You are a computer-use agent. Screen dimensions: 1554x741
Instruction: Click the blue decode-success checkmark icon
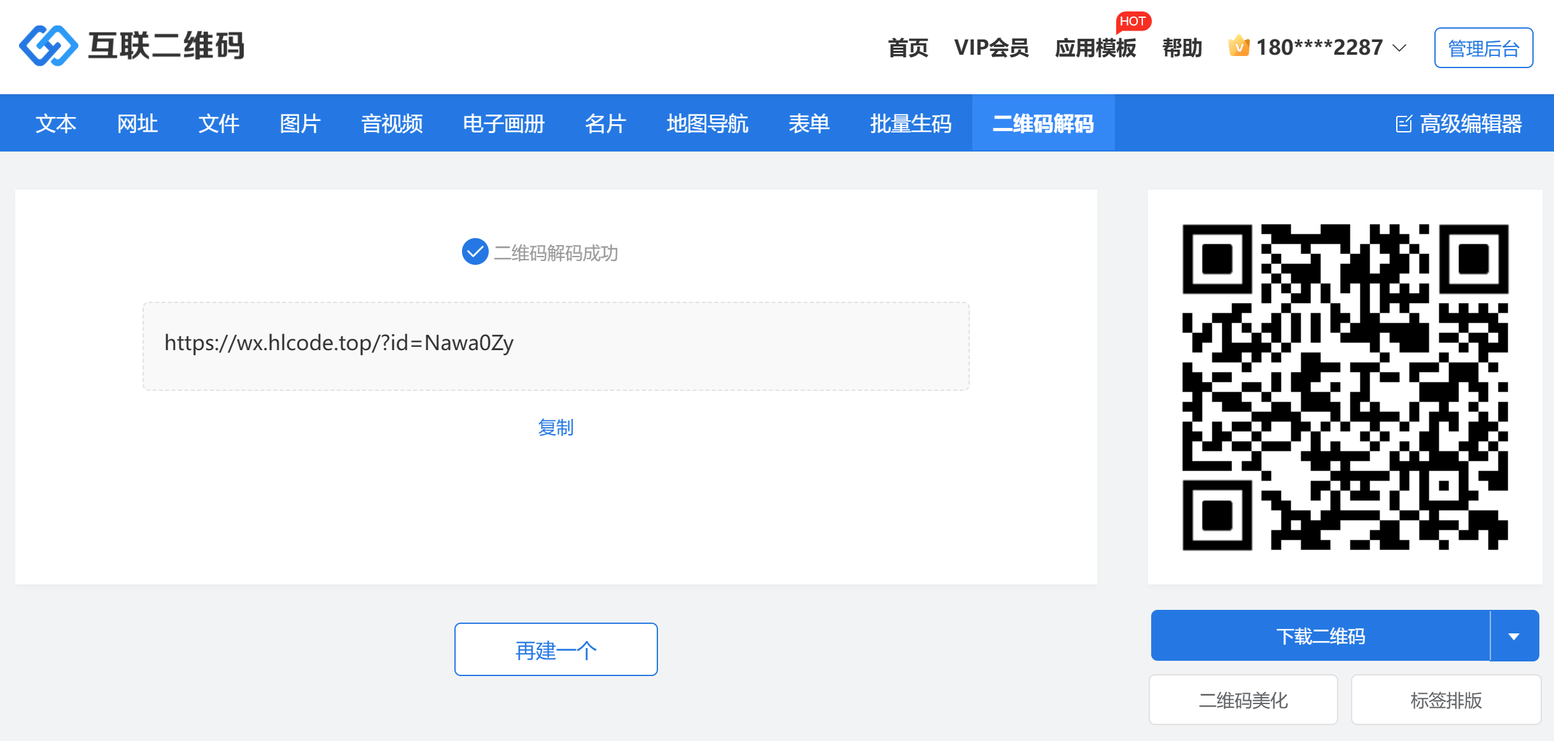tap(475, 252)
